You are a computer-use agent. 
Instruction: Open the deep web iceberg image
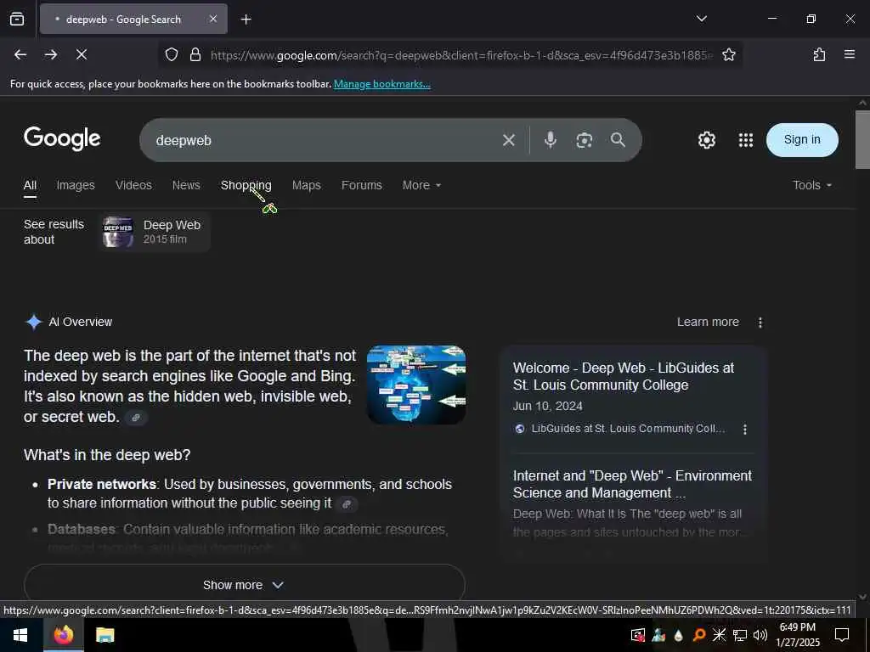point(416,385)
